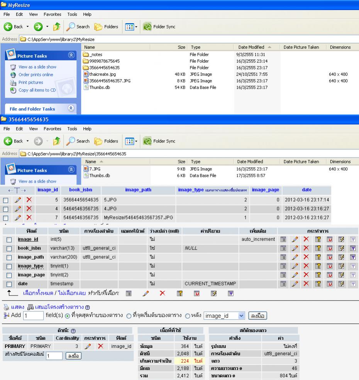Click the primary key icon for book_isbn field
Image resolution: width=359 pixels, height=380 pixels.
click(x=318, y=248)
